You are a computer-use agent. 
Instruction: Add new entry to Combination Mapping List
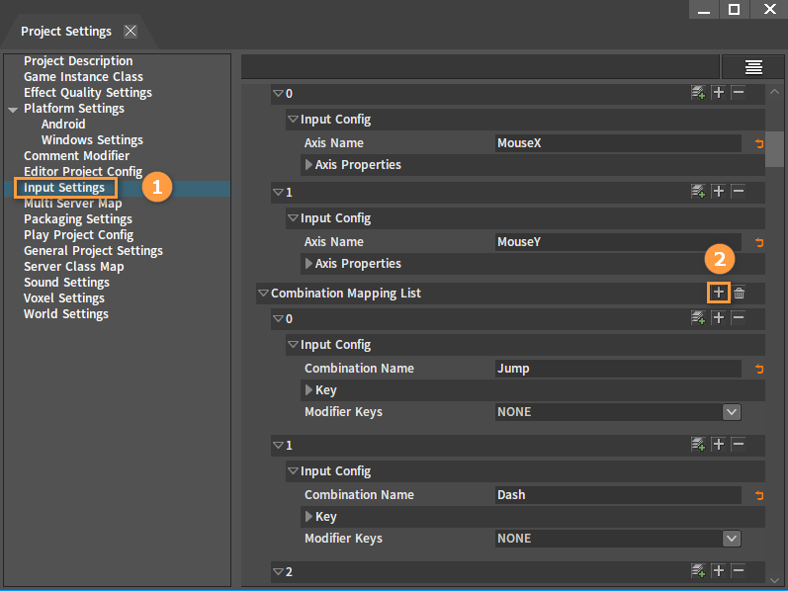point(719,293)
